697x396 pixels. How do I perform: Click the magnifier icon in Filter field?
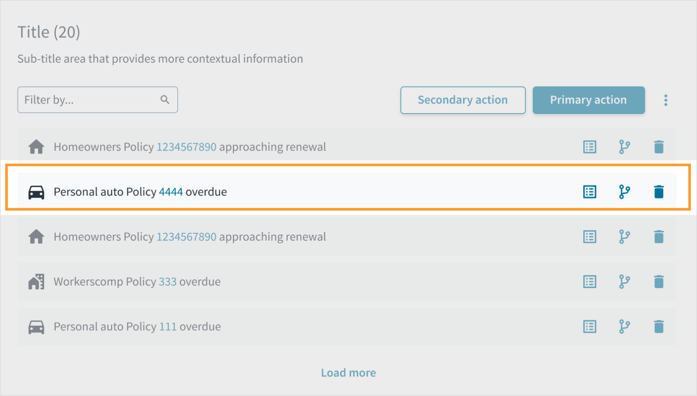(x=165, y=100)
